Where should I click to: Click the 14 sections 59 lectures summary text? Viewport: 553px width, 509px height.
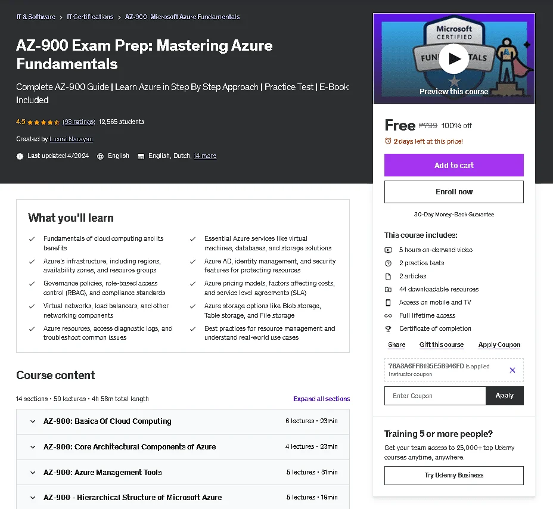pos(82,399)
